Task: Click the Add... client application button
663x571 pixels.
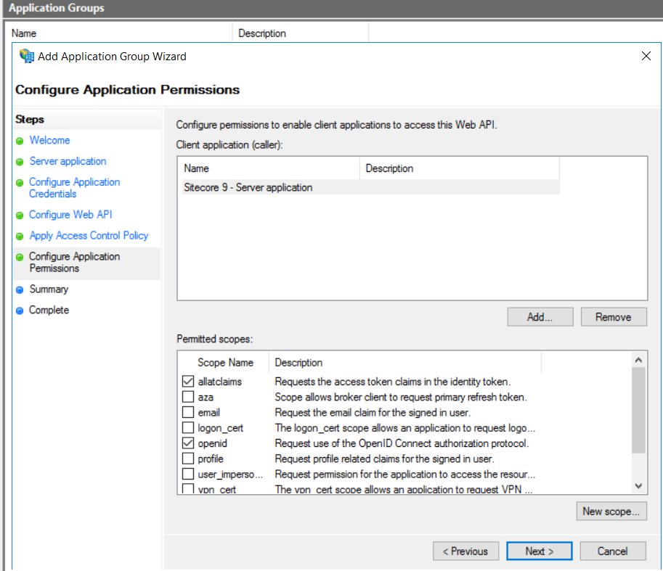Action: (540, 317)
